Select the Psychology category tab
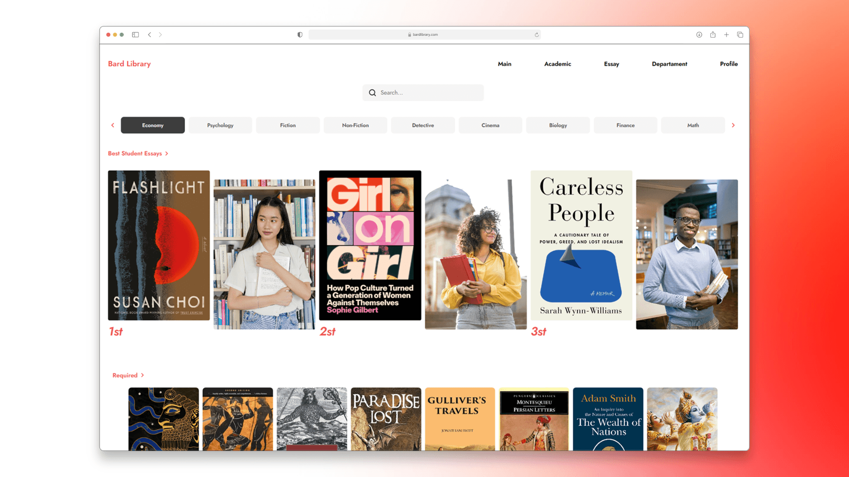 [x=220, y=125]
